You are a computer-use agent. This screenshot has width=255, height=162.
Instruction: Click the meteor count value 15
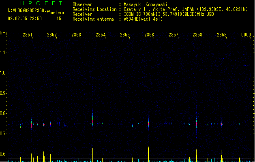pos(59,19)
